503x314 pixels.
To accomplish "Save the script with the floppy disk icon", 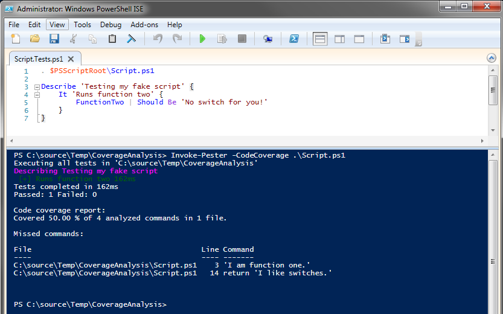I will pos(54,39).
